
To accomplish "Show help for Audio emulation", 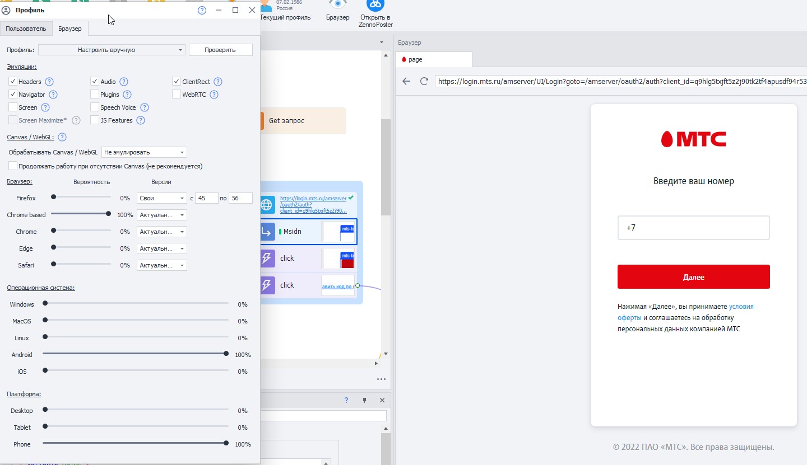I will pyautogui.click(x=124, y=82).
